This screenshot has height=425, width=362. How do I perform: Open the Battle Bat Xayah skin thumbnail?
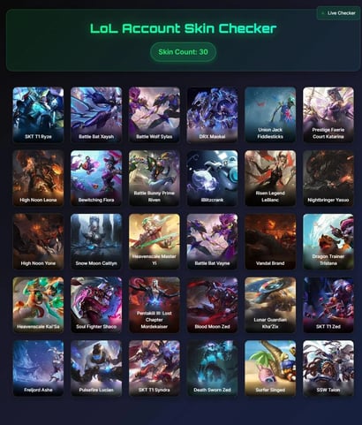coord(96,115)
